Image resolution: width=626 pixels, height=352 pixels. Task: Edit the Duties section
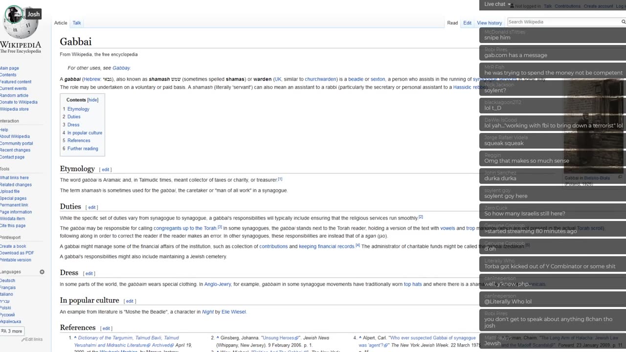[x=92, y=207]
